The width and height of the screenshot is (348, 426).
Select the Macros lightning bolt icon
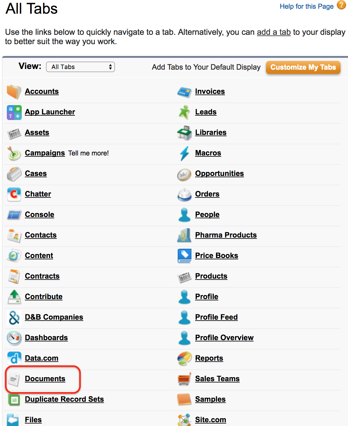[184, 153]
